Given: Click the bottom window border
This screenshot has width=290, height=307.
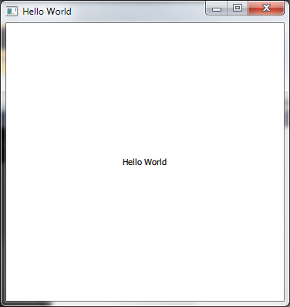Looking at the screenshot, I should tap(145, 304).
